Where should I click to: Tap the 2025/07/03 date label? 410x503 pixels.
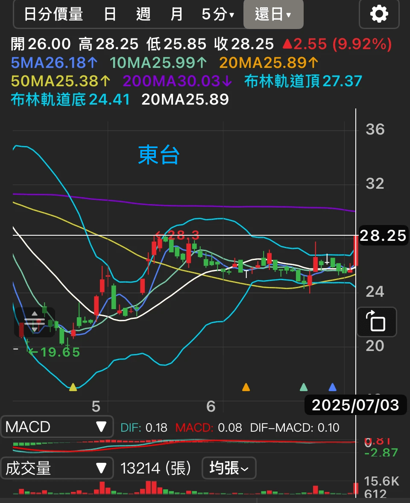click(355, 405)
